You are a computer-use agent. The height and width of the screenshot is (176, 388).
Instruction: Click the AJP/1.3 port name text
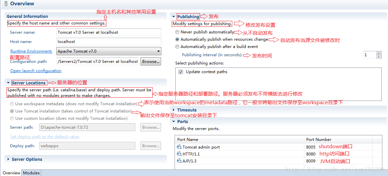(190, 161)
